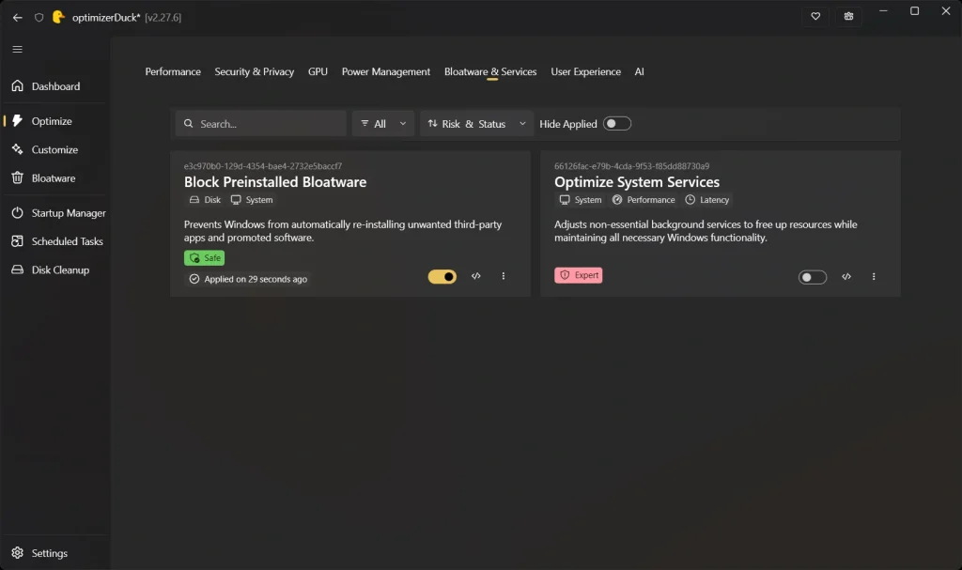This screenshot has height=570, width=962.
Task: View code for Optimize System Services
Action: click(x=846, y=277)
